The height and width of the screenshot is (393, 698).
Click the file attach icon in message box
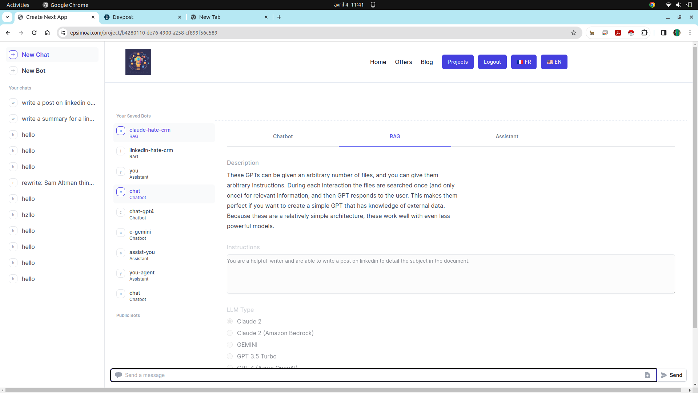[x=647, y=375]
